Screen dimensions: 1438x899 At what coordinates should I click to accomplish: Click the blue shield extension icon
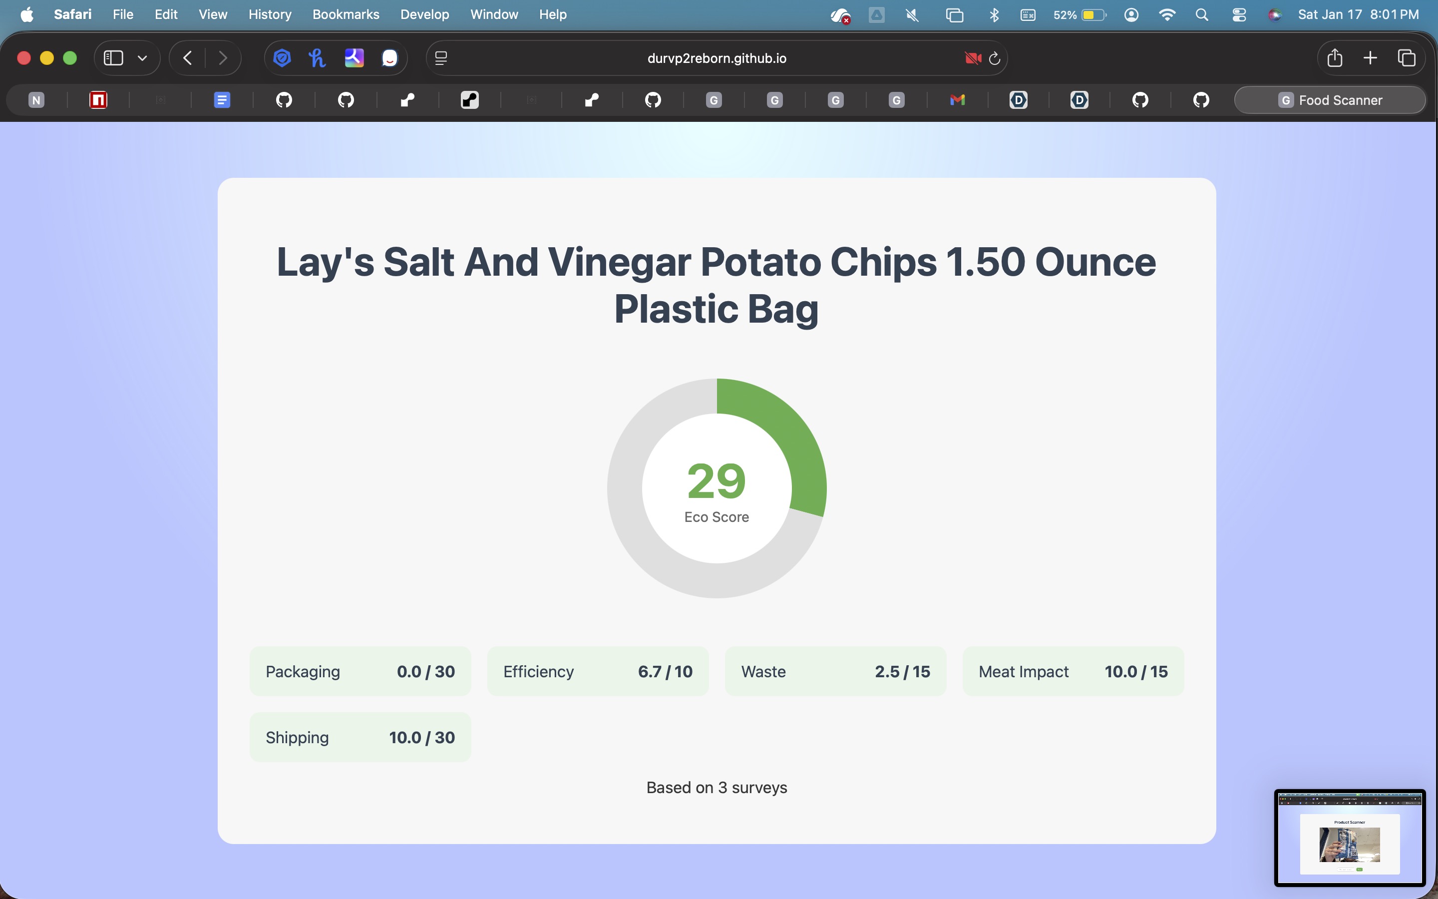click(x=282, y=58)
